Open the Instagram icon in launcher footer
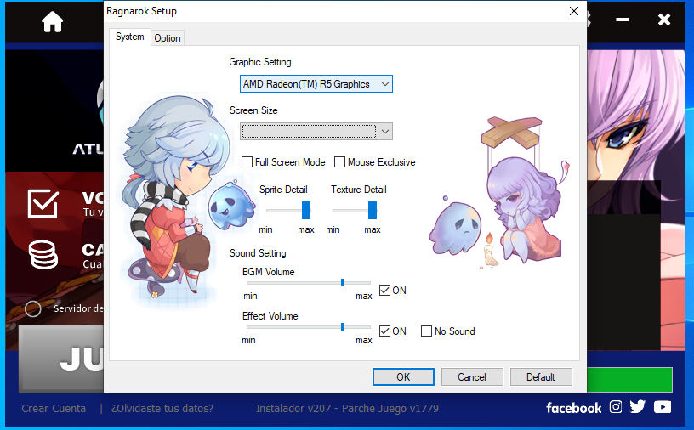Viewport: 694px width, 430px height. [x=615, y=406]
